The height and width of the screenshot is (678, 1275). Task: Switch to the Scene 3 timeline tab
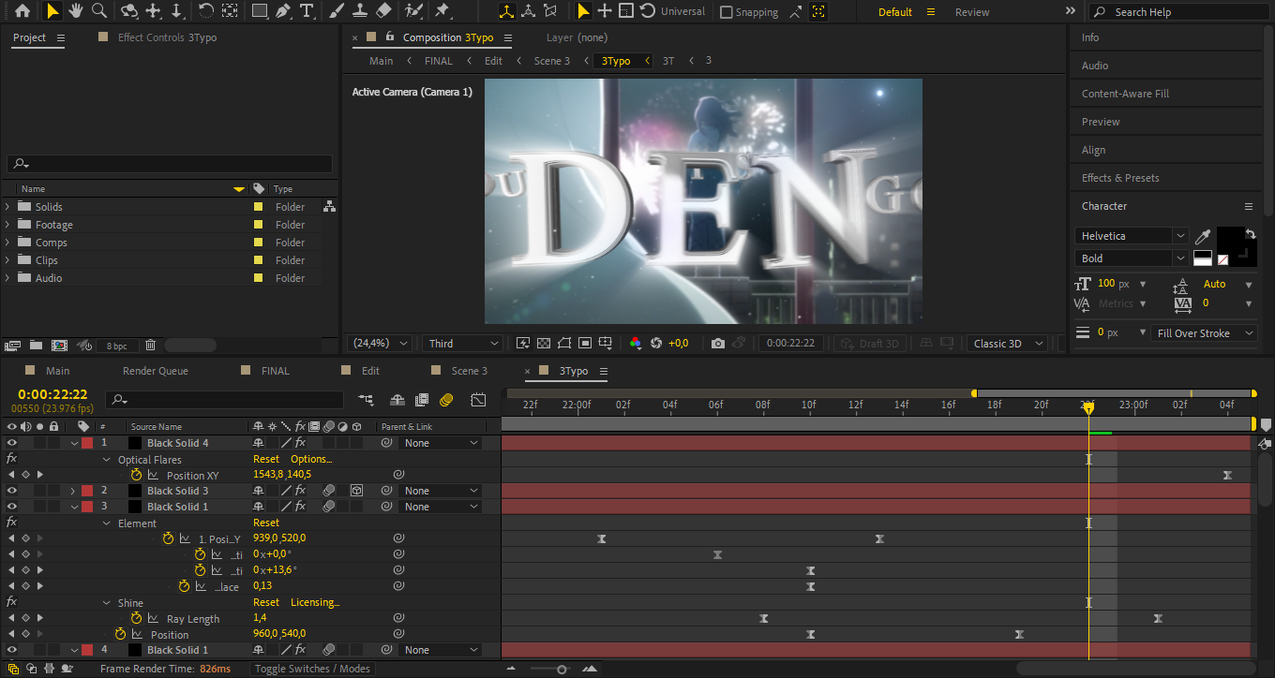coord(469,371)
